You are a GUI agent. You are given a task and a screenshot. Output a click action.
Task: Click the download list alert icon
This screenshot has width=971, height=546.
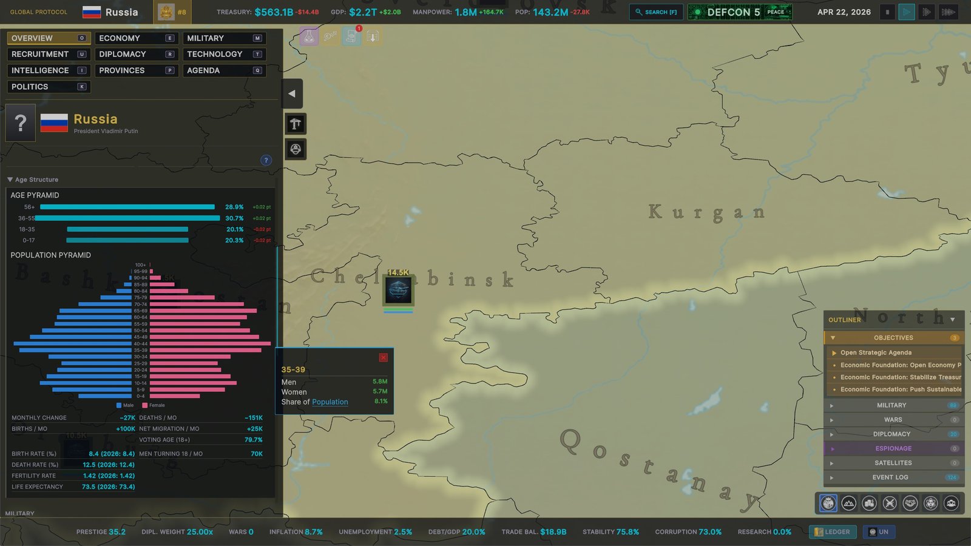click(x=373, y=36)
